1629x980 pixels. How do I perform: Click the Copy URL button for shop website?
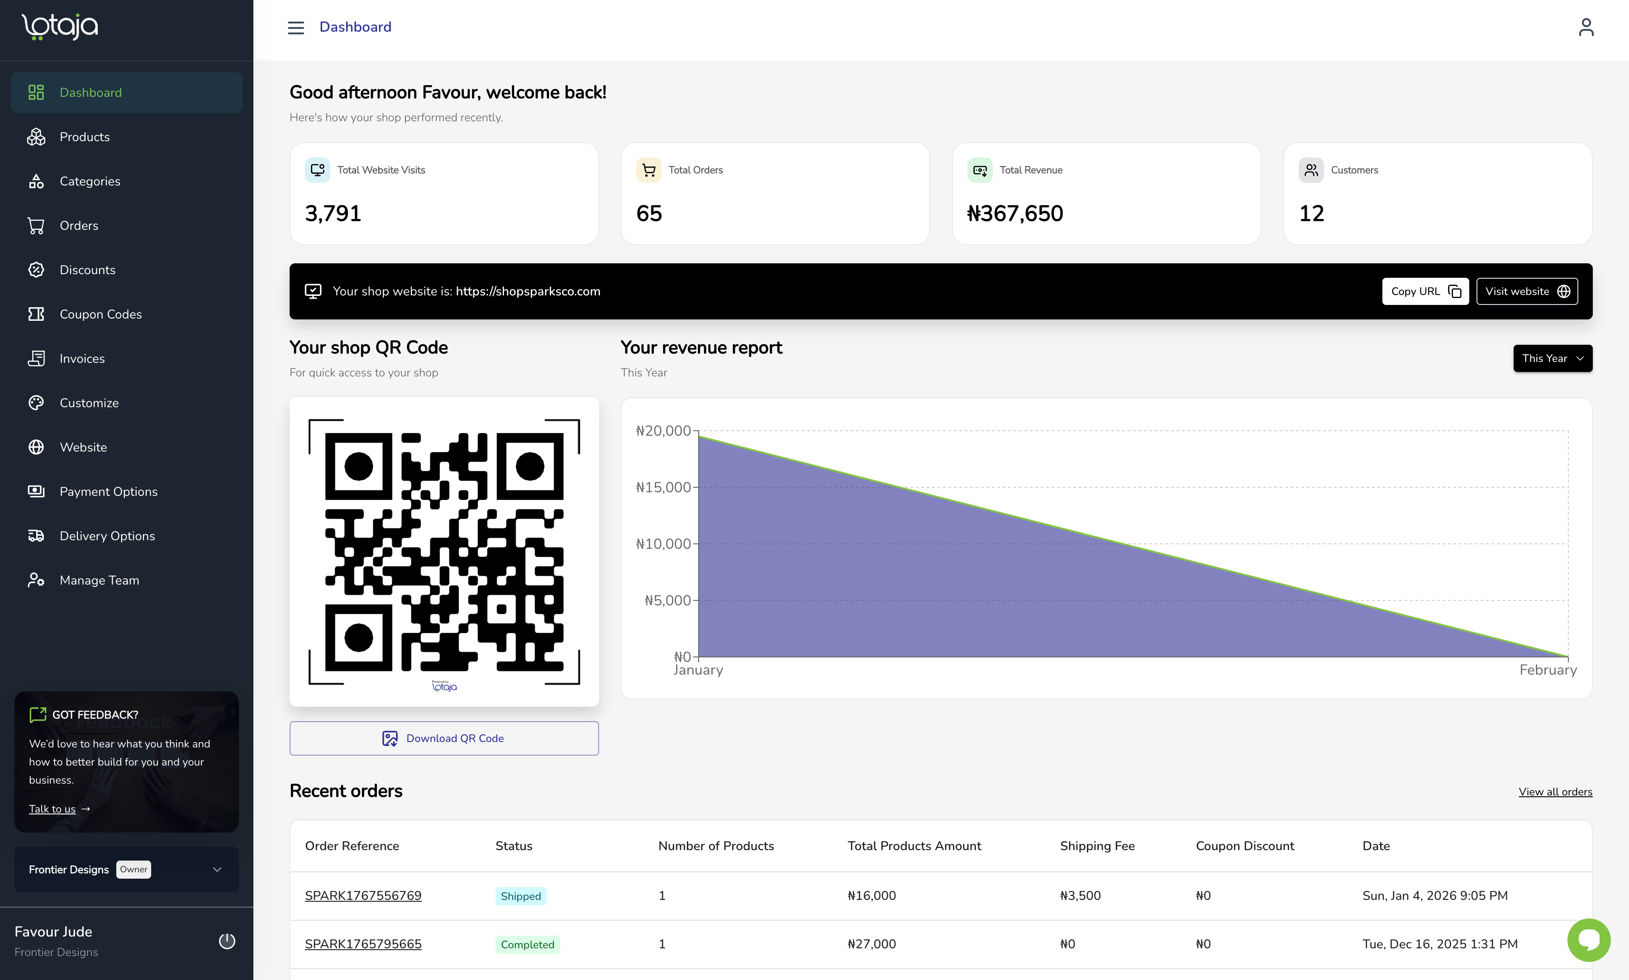point(1425,291)
